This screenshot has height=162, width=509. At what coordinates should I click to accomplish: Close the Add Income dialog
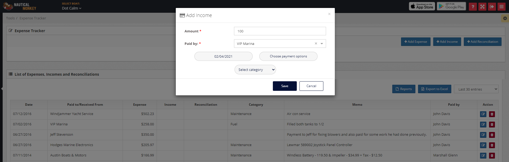click(x=329, y=14)
